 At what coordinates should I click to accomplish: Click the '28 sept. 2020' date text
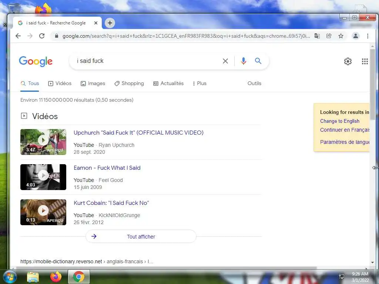click(89, 152)
